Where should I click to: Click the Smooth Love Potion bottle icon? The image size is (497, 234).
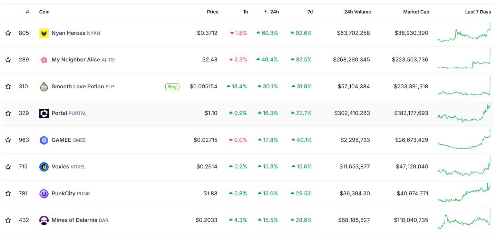point(44,87)
